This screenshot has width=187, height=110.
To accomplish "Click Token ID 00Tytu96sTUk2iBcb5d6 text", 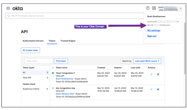I will pos(72,82).
